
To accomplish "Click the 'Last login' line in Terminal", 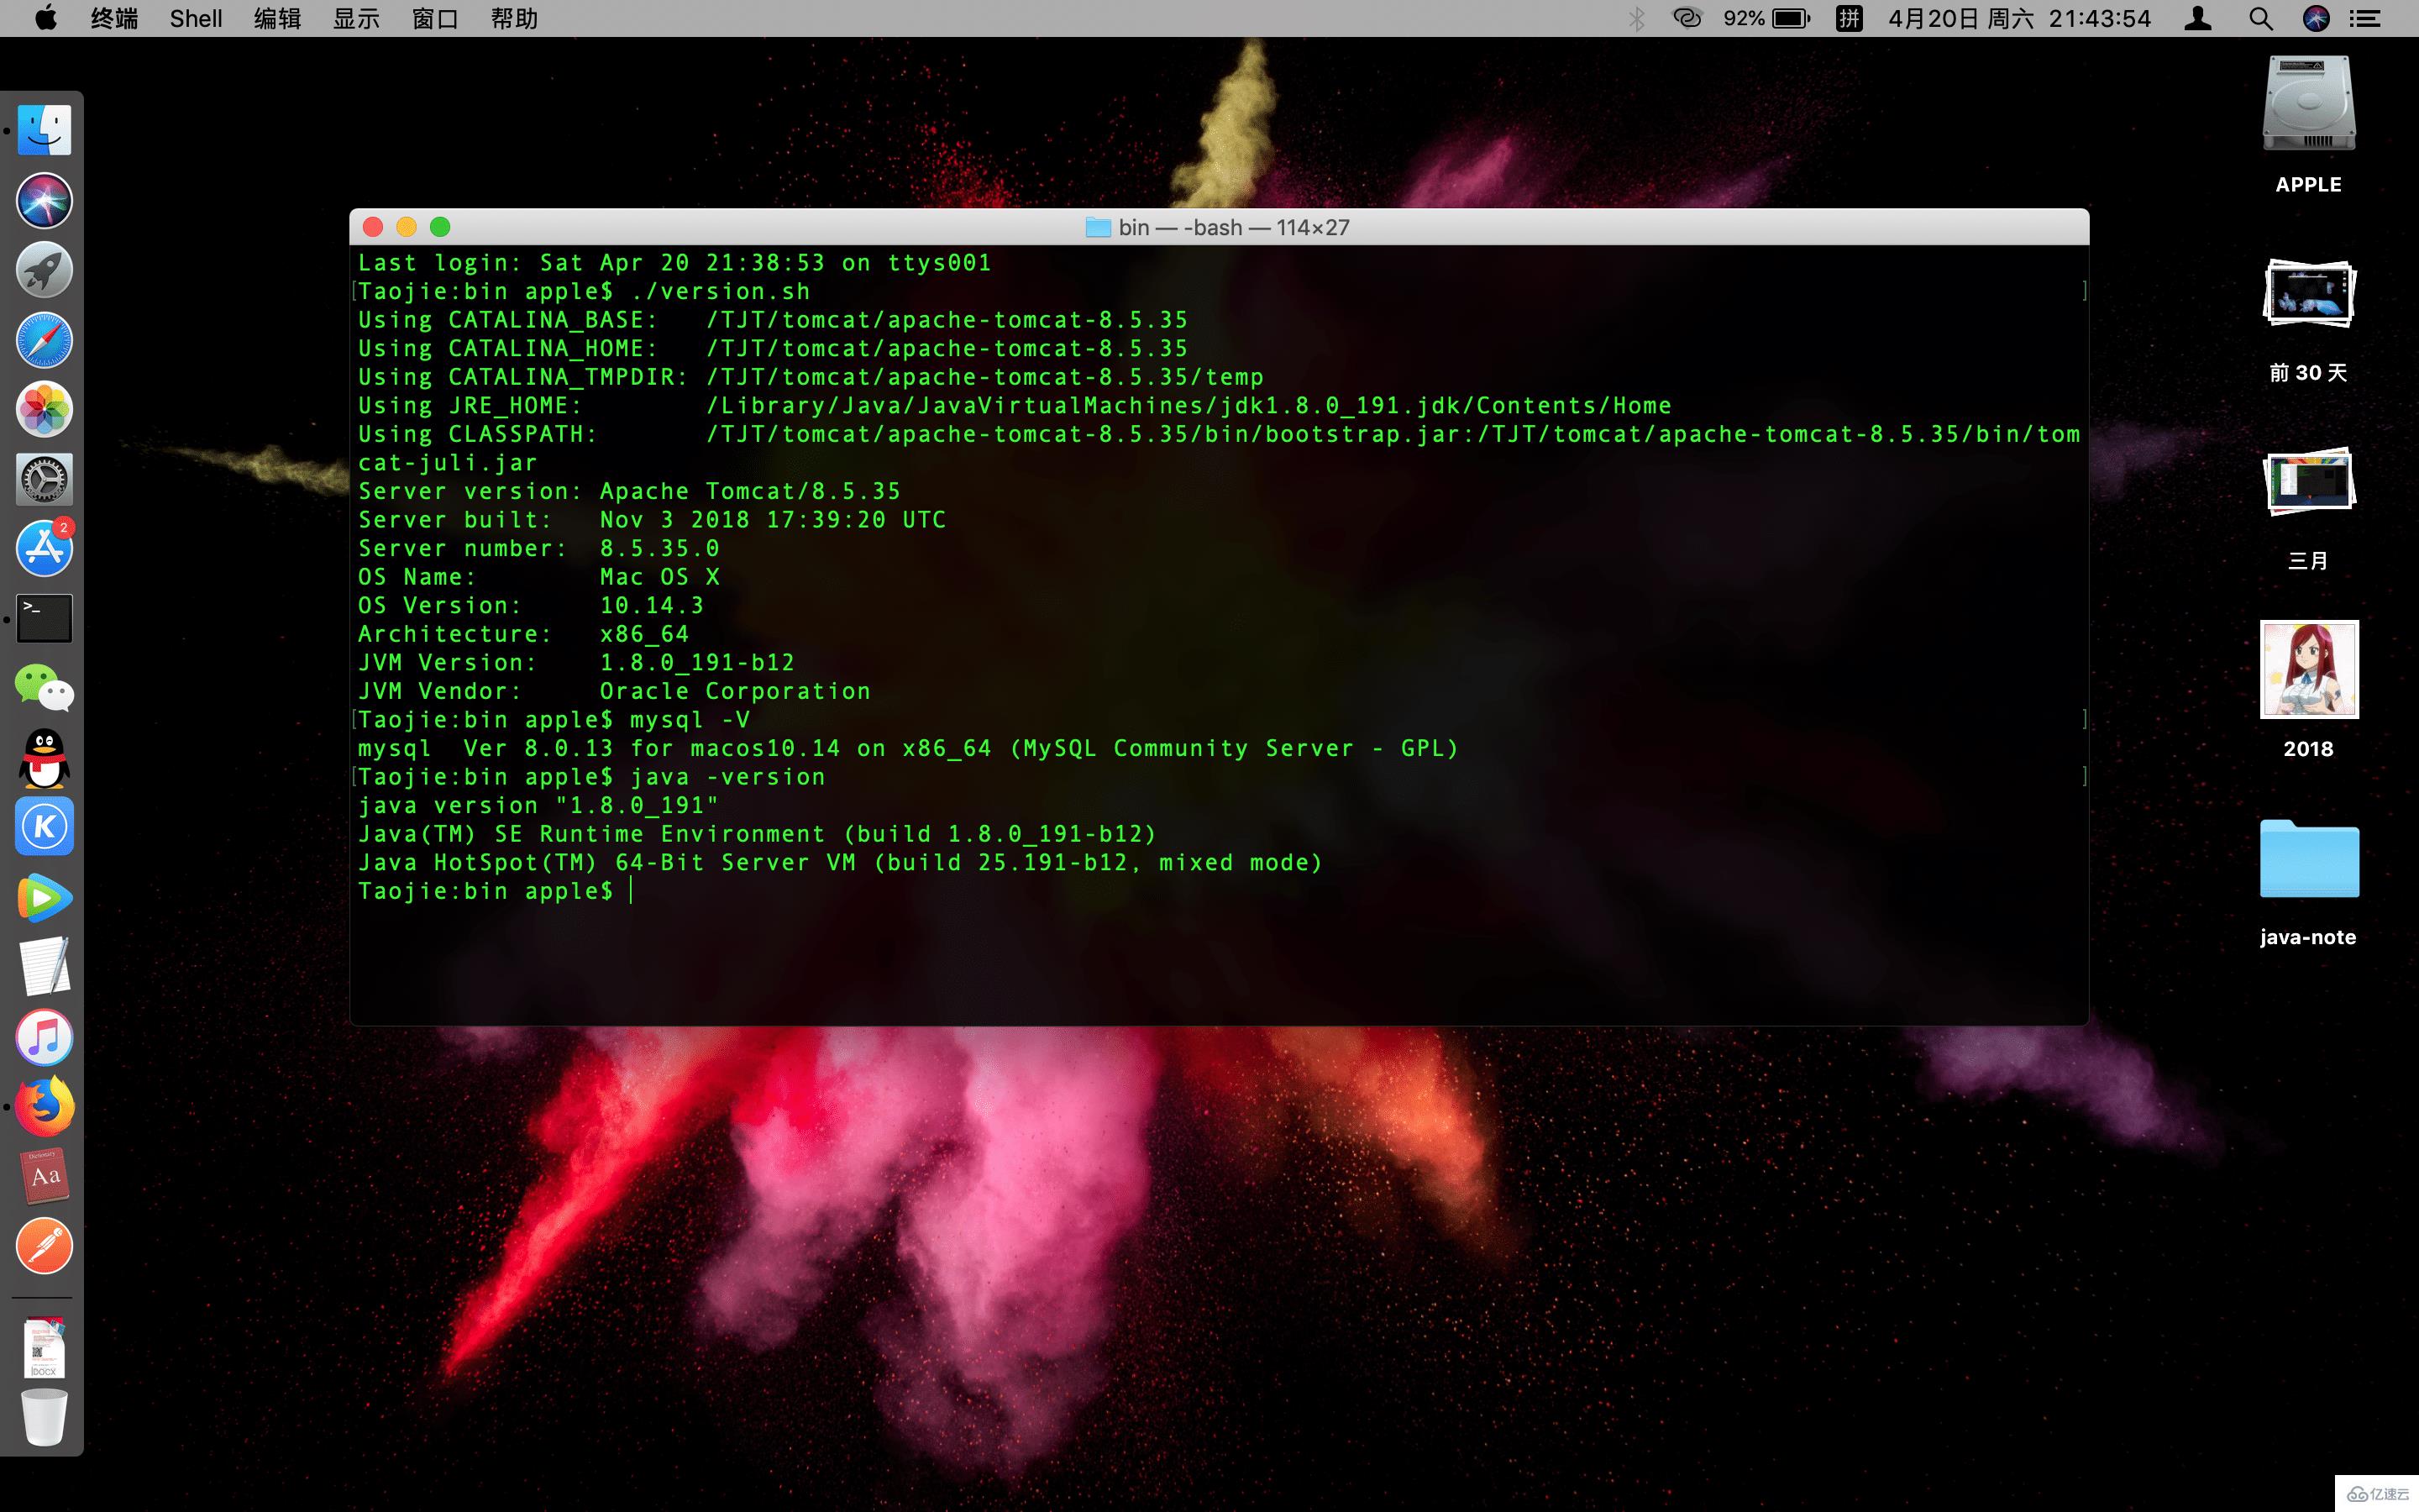I will (674, 262).
